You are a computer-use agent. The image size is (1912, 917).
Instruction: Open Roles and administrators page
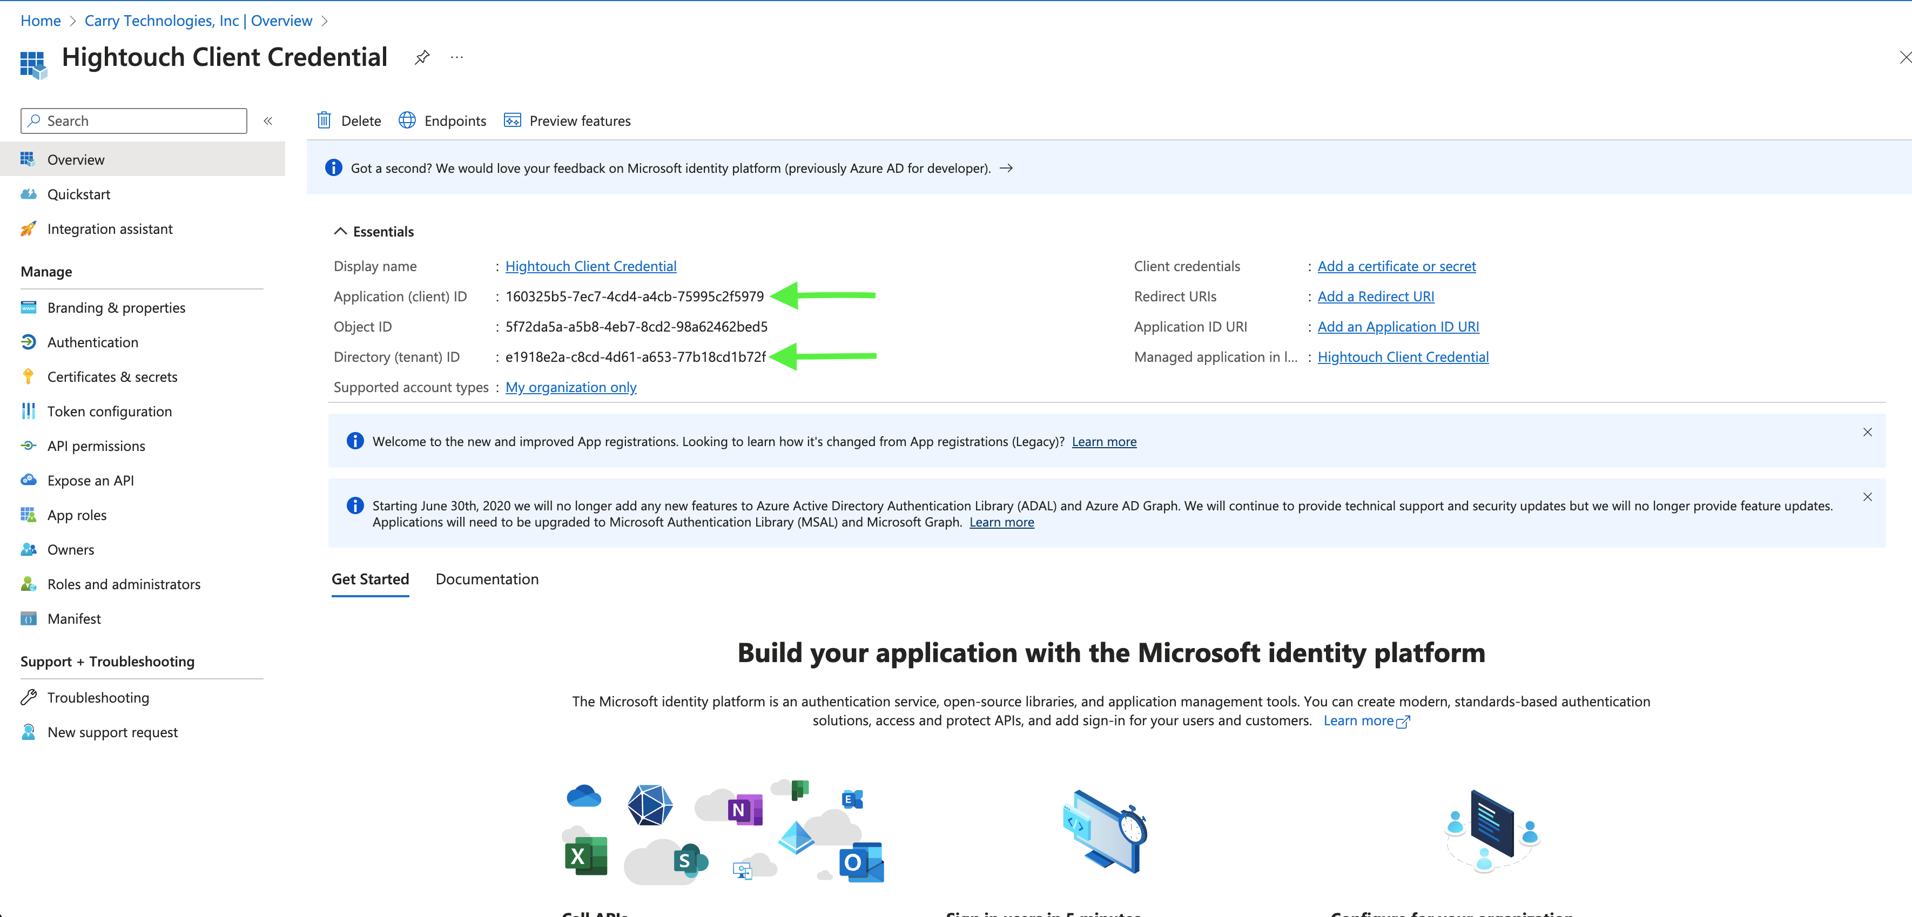(x=143, y=584)
